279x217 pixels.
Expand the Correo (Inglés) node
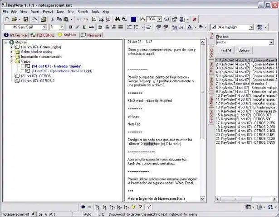(11, 47)
